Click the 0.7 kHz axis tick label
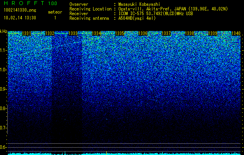The width and height of the screenshot is (244, 155). tap(3, 128)
